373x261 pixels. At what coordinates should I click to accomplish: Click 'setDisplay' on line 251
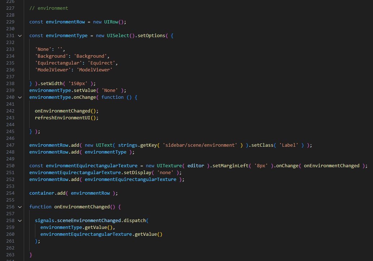tap(138, 173)
